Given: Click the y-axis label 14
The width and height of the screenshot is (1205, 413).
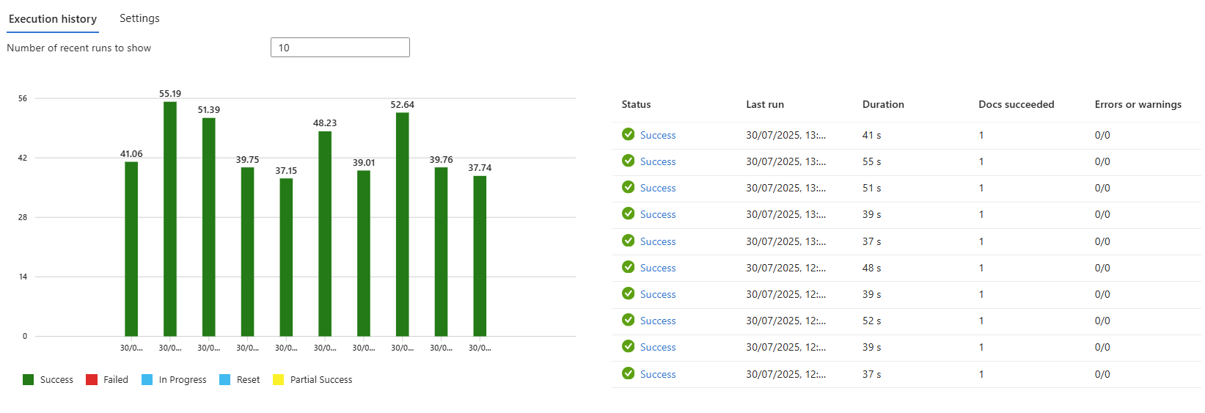Looking at the screenshot, I should coord(23,277).
